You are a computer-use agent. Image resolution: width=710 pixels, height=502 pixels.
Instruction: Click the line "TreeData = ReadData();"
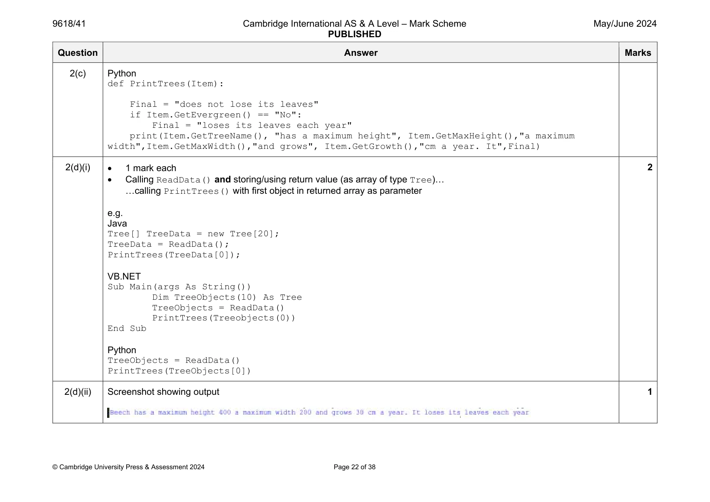coord(168,244)
